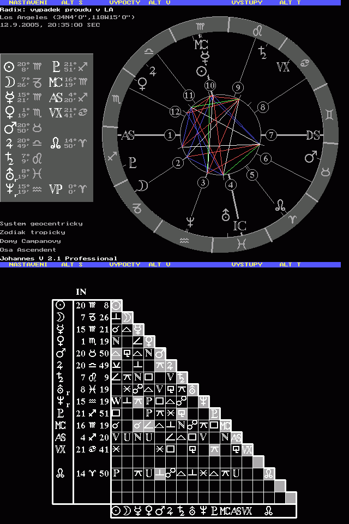
Task: Click the North Node symbol on the chart wheel
Action: point(280,205)
